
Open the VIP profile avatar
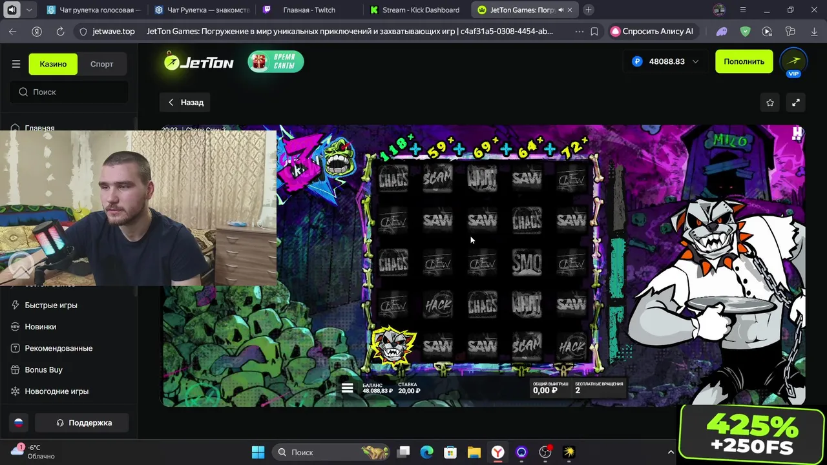click(x=793, y=61)
